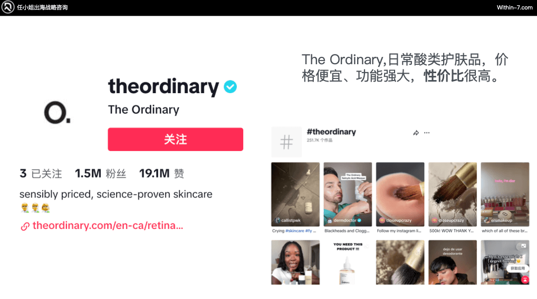Image resolution: width=537 pixels, height=299 pixels.
Task: Click the 3 已关注 following count
Action: 41,173
